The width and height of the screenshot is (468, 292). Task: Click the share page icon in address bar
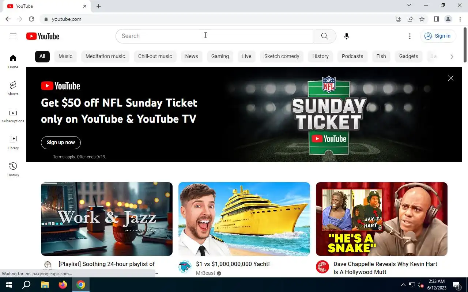click(x=410, y=19)
